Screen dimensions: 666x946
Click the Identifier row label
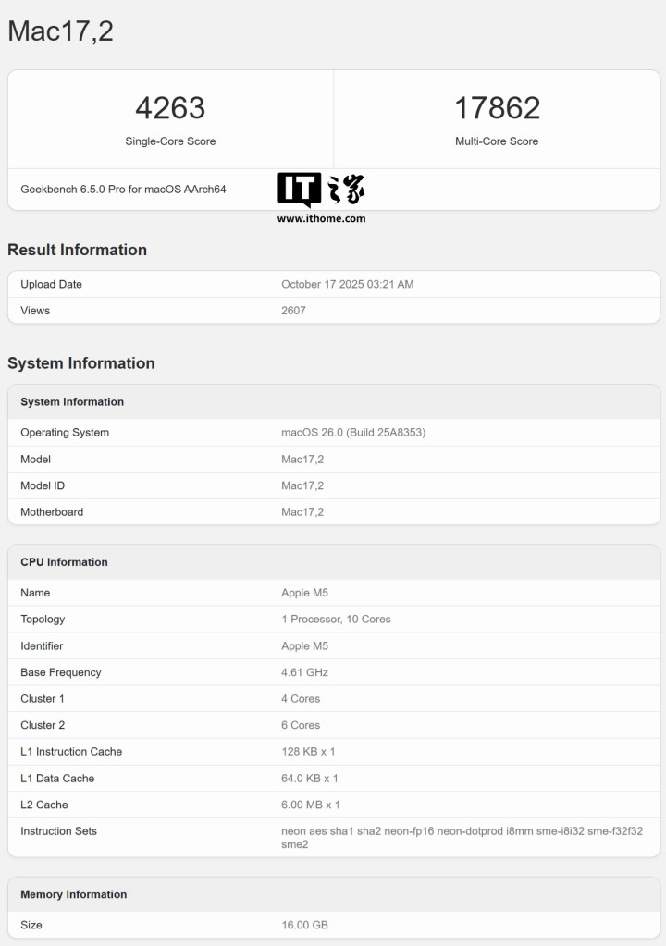point(42,646)
